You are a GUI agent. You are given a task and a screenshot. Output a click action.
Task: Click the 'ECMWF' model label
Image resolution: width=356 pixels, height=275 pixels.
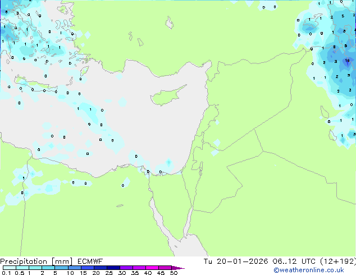[90, 262]
